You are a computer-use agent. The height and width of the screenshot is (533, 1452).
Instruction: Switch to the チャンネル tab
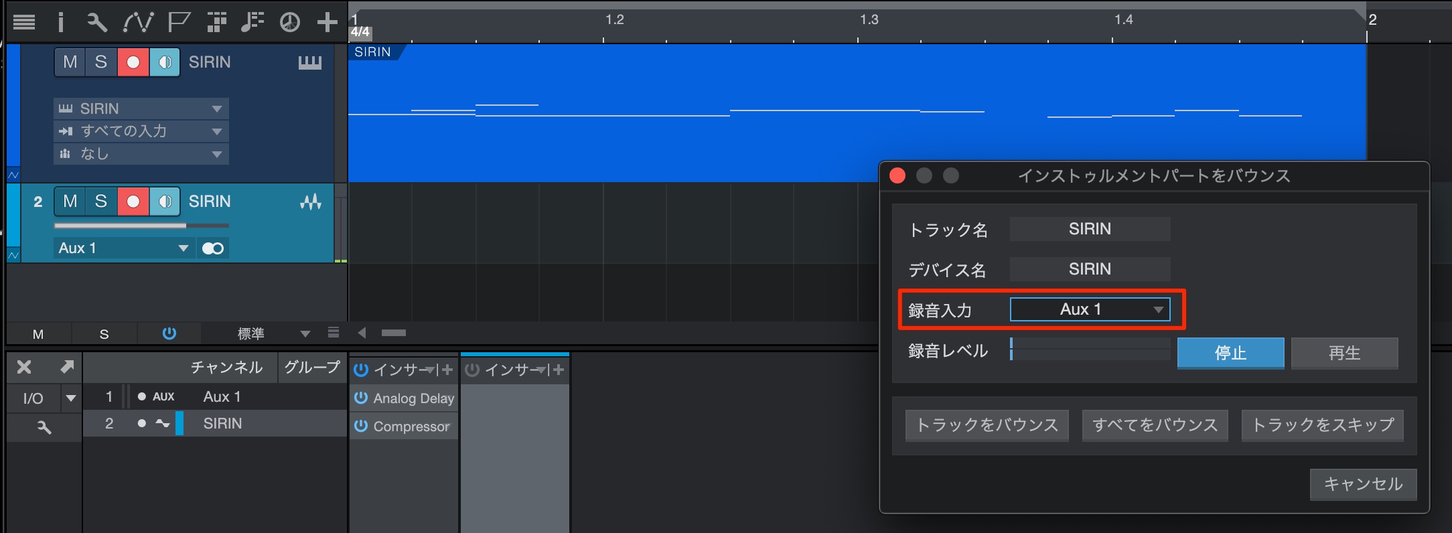pos(226,367)
